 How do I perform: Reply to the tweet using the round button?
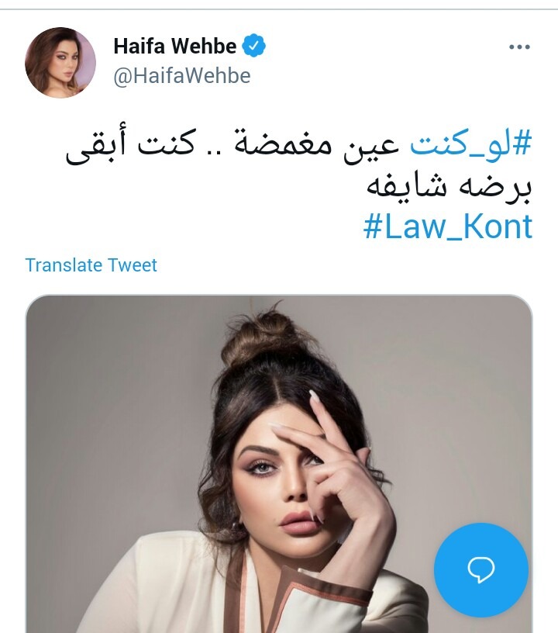coord(481,570)
